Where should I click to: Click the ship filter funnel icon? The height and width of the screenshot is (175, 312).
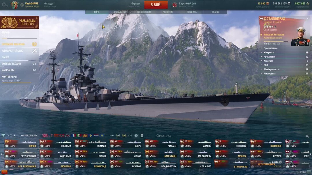coord(3,136)
